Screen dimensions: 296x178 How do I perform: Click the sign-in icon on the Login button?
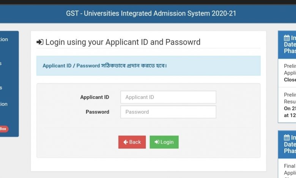(x=156, y=142)
